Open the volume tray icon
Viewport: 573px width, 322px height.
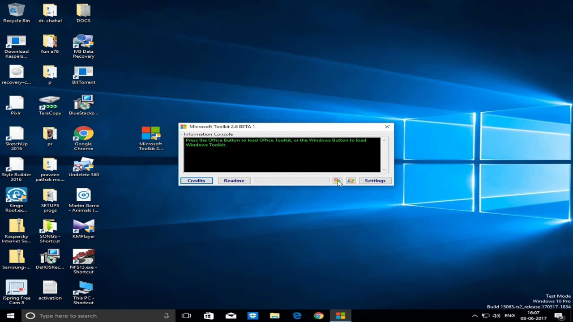click(496, 316)
